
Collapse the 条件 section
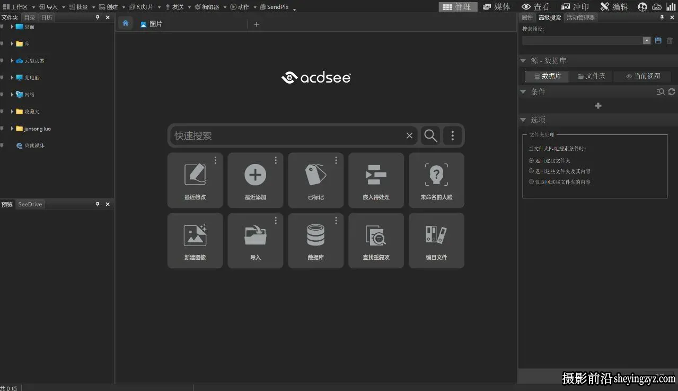tap(523, 92)
